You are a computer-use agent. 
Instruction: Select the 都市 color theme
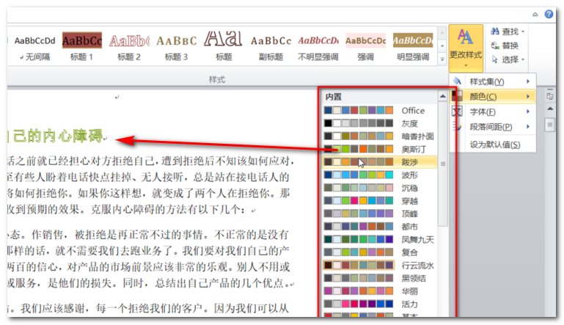(x=379, y=227)
